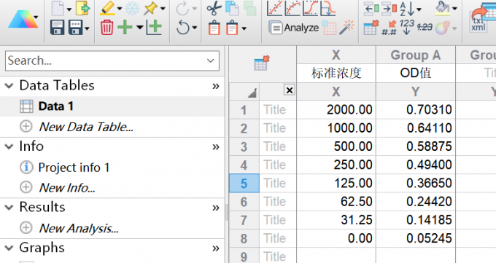Copy selection with the copy icon
496x263 pixels.
(232, 9)
